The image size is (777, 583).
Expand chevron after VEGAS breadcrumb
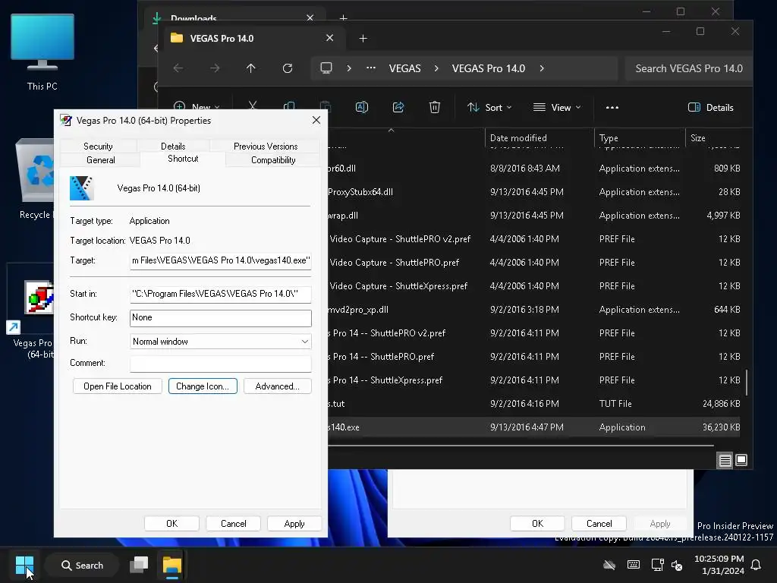(x=436, y=68)
